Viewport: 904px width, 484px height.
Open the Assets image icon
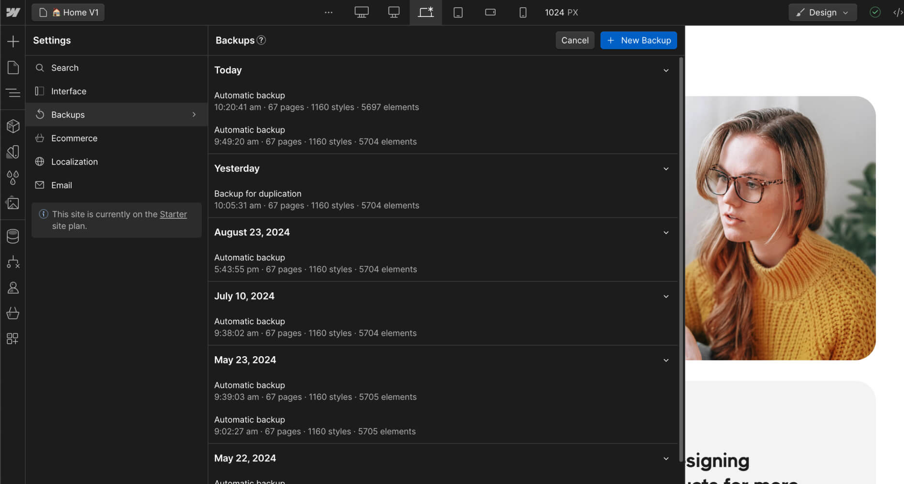[x=13, y=203]
